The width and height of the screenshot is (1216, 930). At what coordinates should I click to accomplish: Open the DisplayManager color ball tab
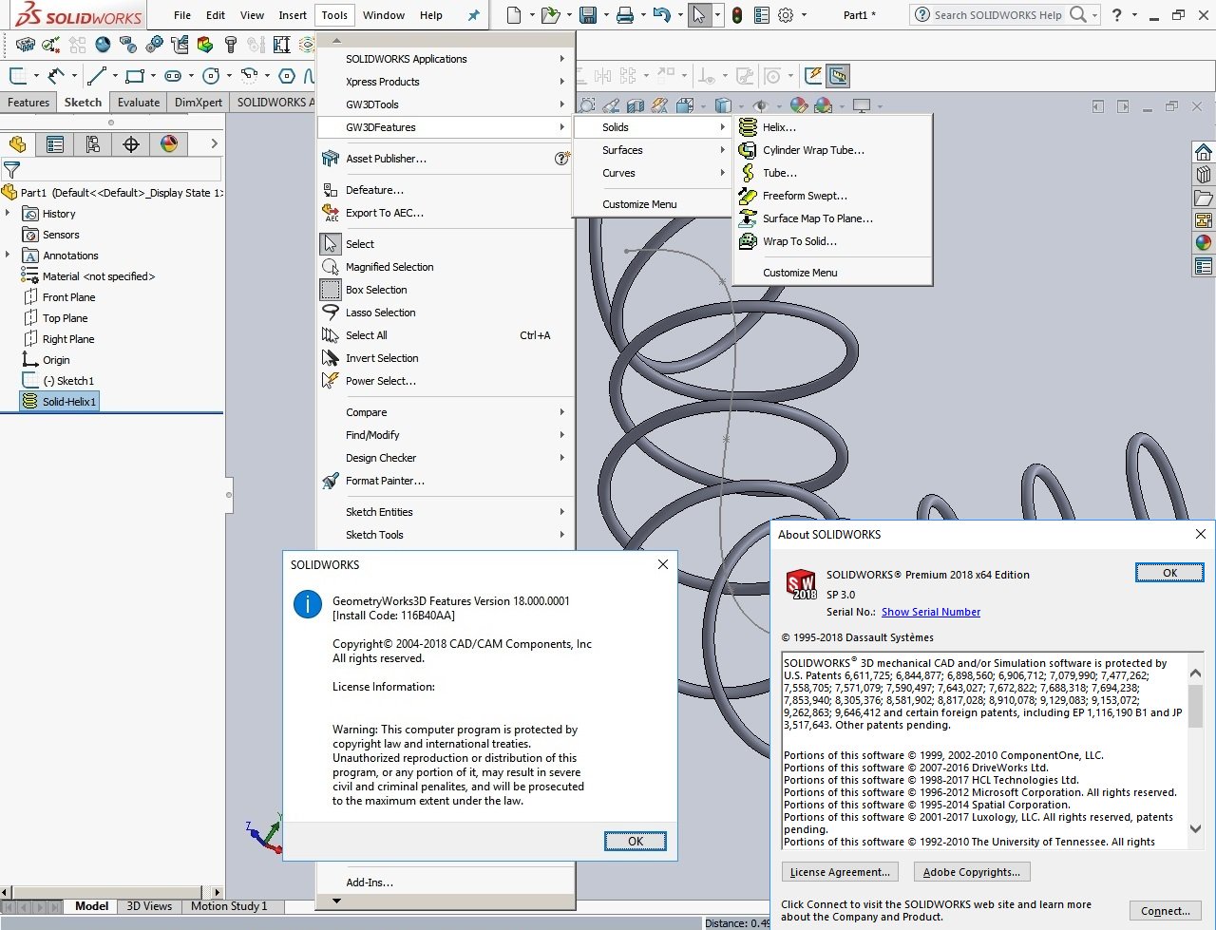[x=169, y=144]
